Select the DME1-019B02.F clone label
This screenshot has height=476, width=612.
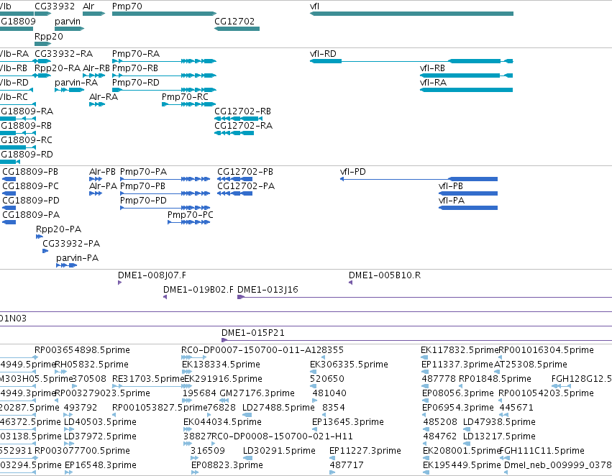click(198, 290)
